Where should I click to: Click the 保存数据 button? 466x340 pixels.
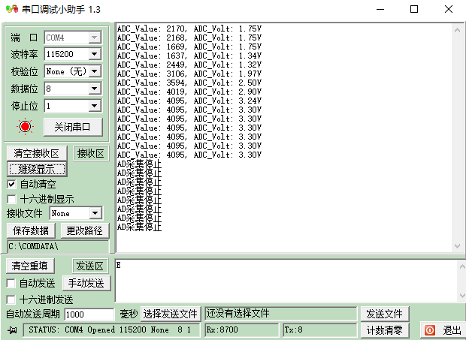(x=31, y=230)
